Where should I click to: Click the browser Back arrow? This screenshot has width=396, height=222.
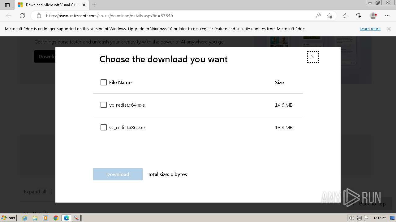tap(9, 16)
